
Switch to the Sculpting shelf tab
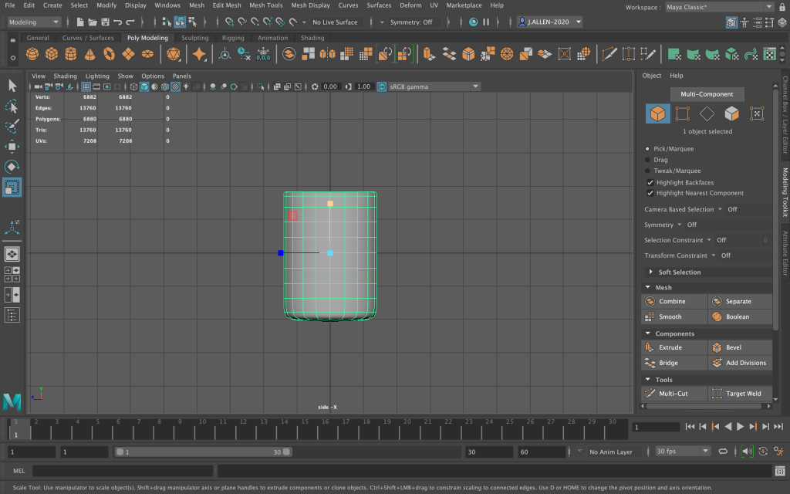pos(194,38)
